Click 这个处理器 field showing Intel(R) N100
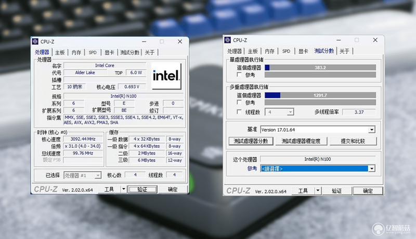Screen dimensions: 416x239 318,159
